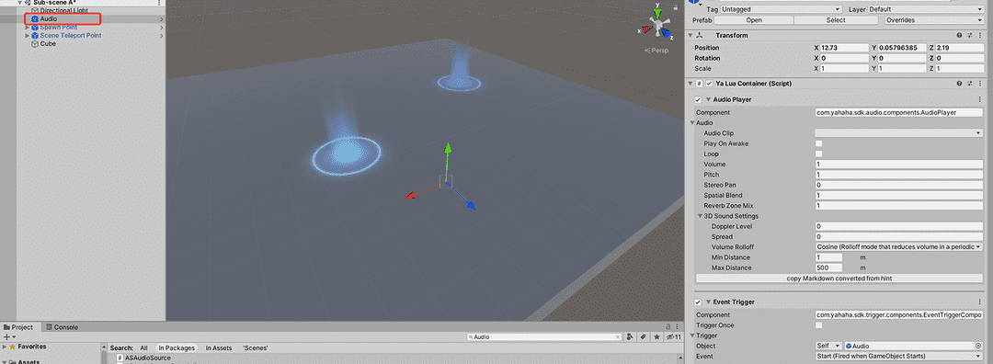Open Ya Lua Container kebab menu
The image size is (993, 364).
tap(980, 84)
